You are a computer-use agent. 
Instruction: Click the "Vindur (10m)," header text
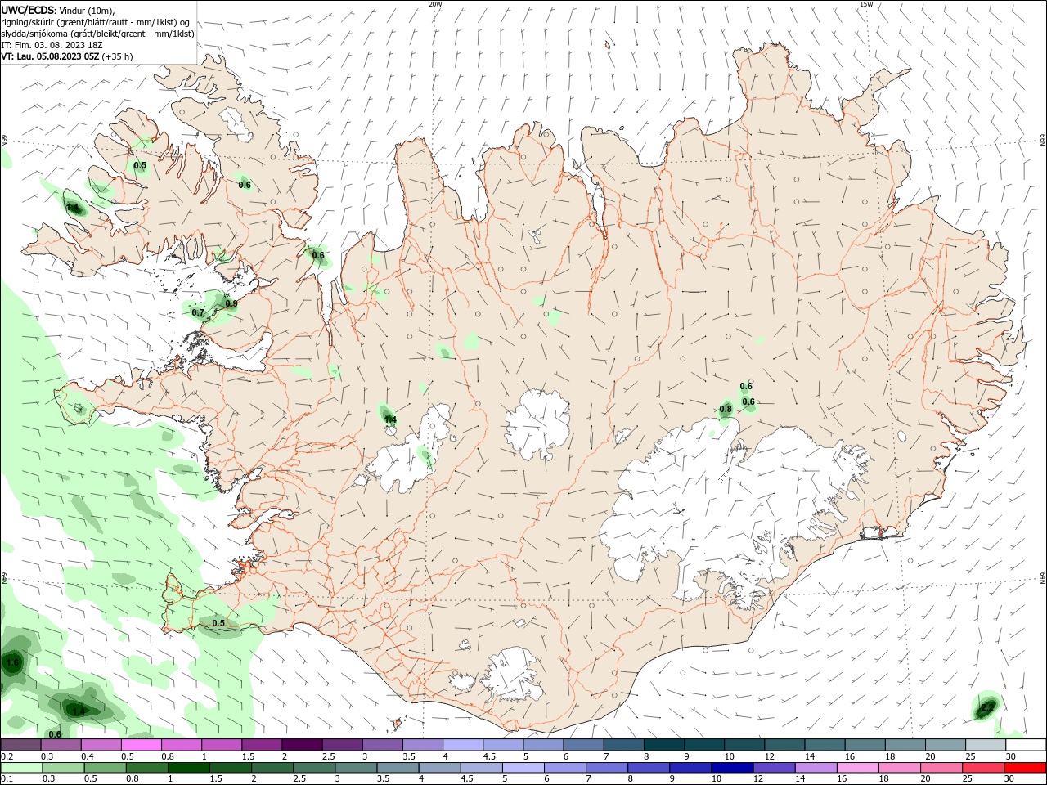pos(87,10)
